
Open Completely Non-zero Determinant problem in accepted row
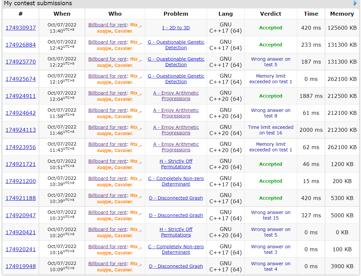[x=176, y=181]
